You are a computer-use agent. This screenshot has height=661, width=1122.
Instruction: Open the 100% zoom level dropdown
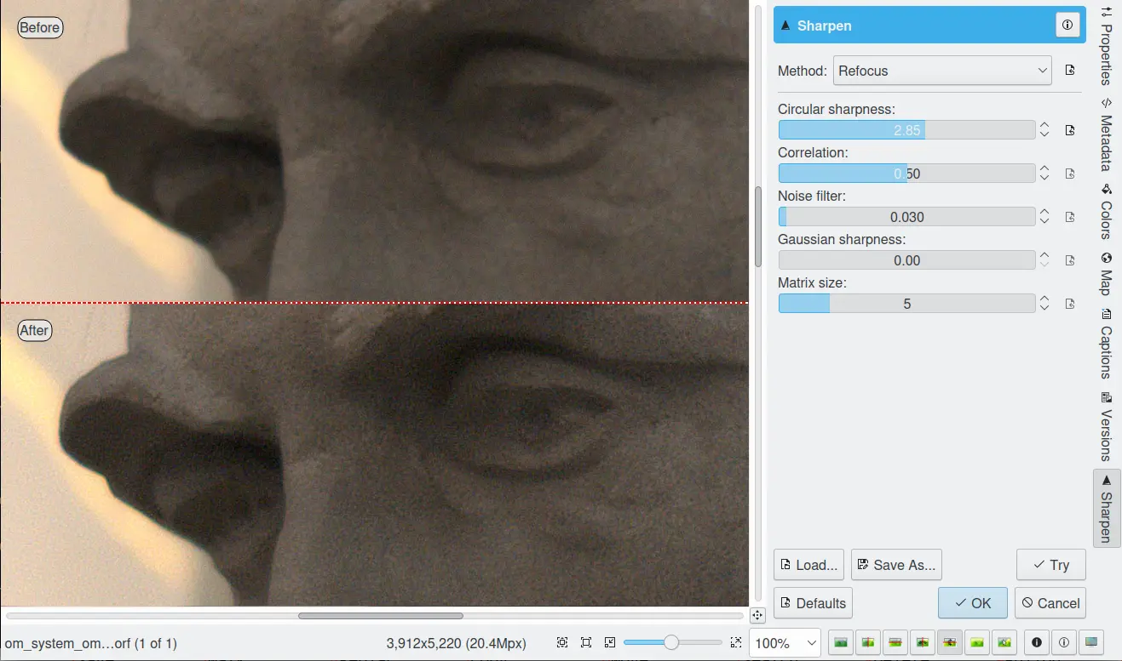click(785, 643)
